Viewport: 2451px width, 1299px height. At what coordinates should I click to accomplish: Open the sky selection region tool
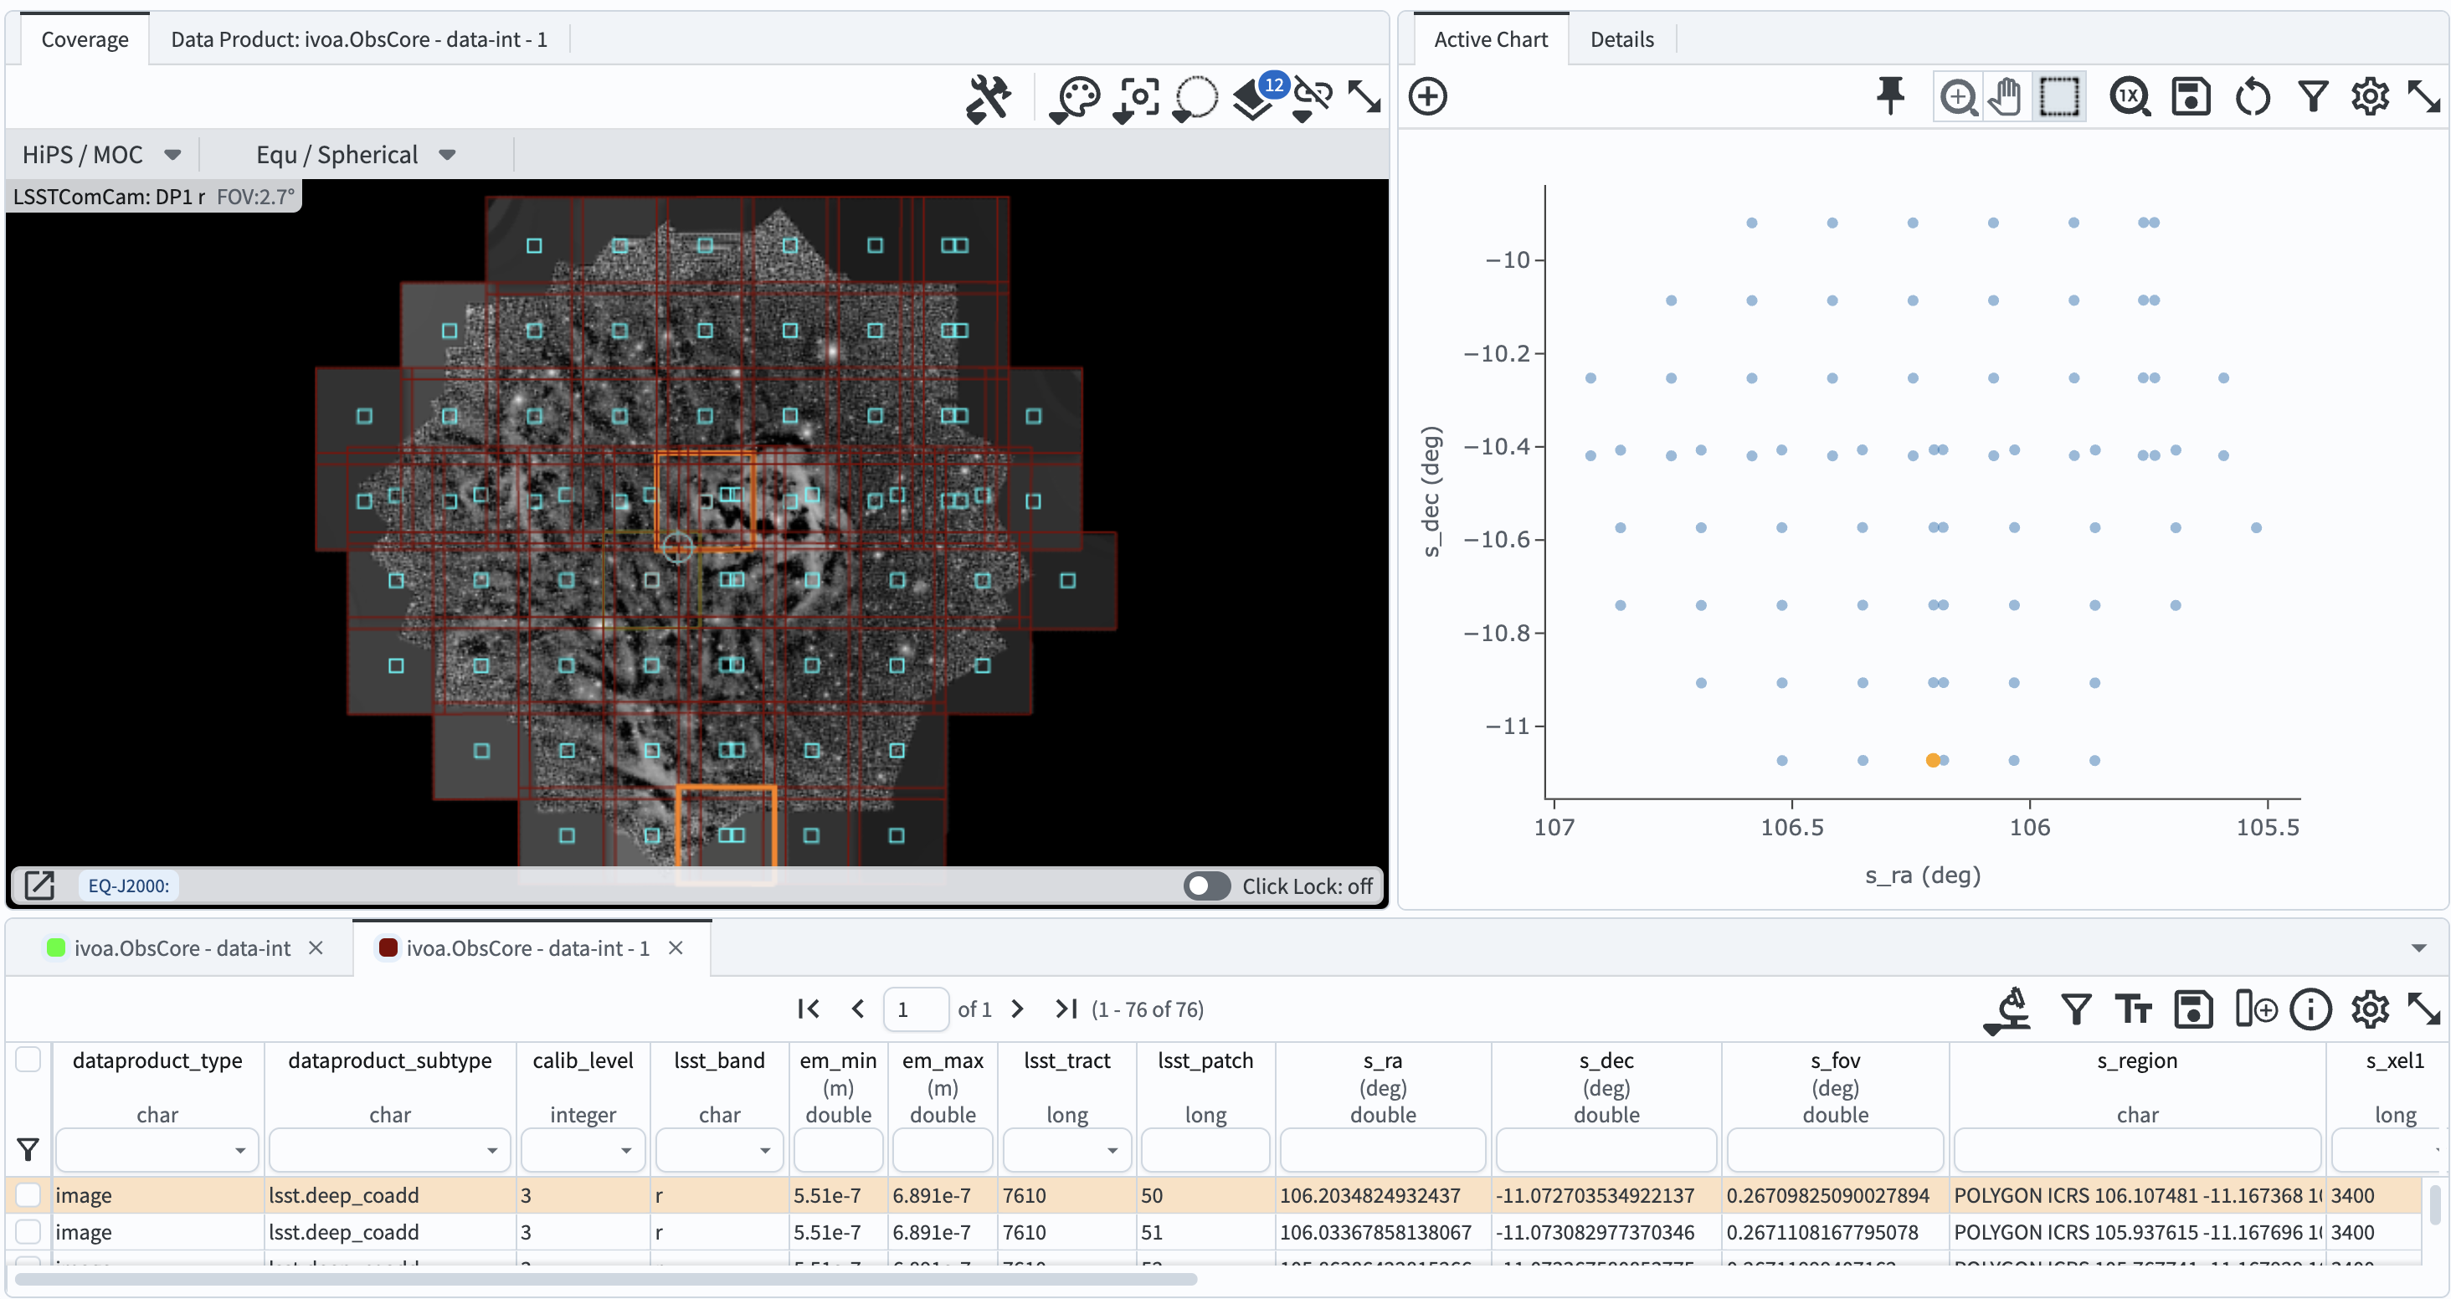coord(1195,98)
